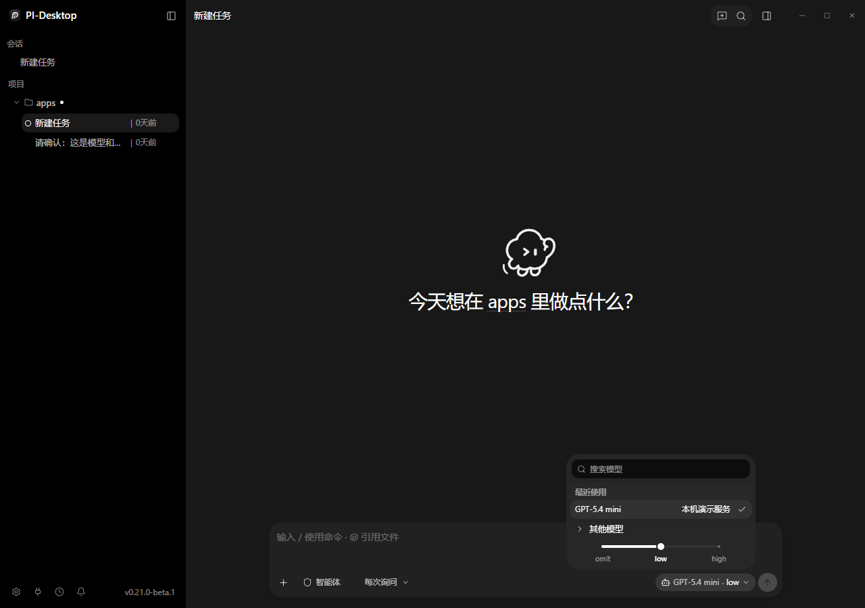
Task: Click the underlined apps word in greeting
Action: pos(507,302)
